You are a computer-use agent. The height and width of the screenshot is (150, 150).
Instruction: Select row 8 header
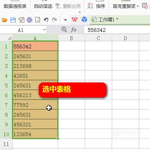(x=6, y=115)
